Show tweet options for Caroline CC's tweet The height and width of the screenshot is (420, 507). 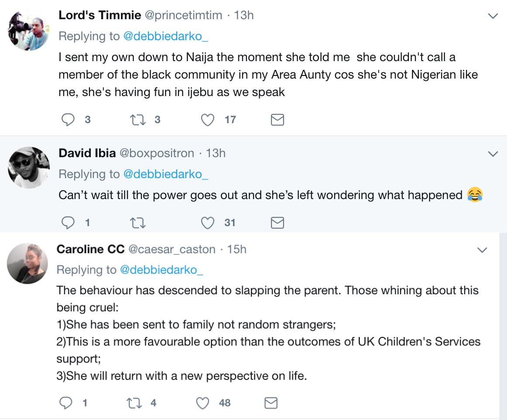(x=482, y=250)
